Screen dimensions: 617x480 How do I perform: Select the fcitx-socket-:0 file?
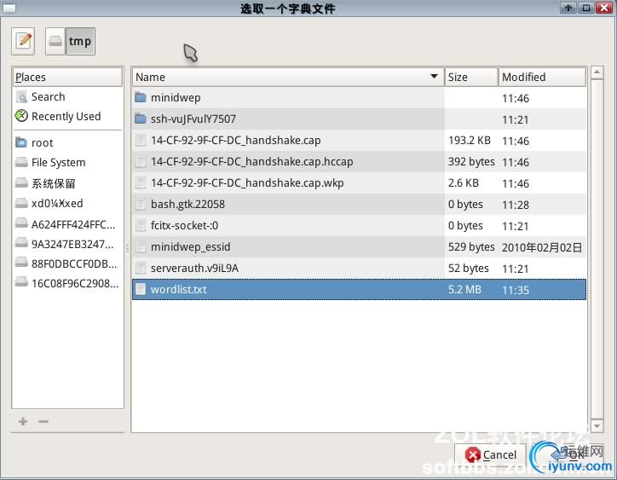pyautogui.click(x=359, y=225)
